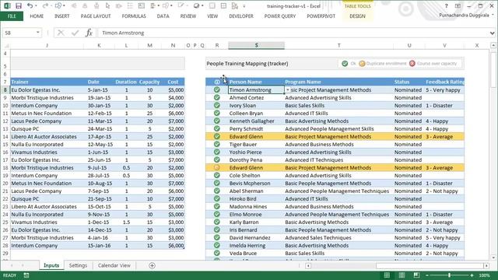Select the Advanced IT Techniques cell

click(339, 159)
